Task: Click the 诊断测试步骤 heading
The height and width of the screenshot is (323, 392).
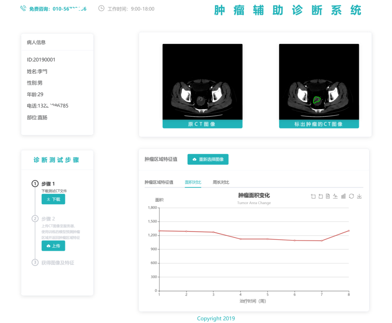Action: click(56, 160)
